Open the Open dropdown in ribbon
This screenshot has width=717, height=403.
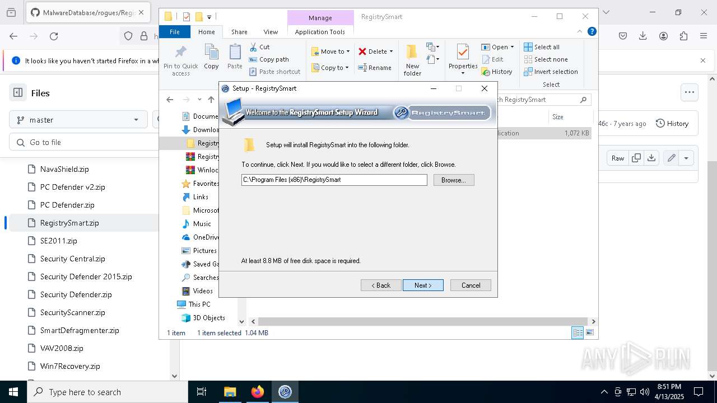coord(497,47)
